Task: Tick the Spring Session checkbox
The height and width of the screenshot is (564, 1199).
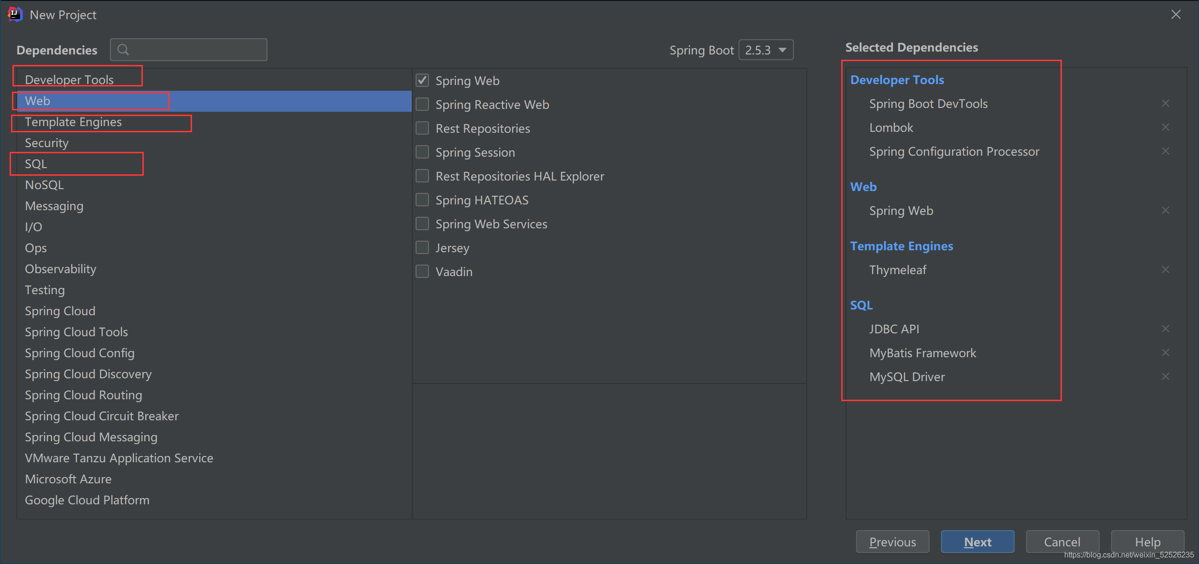Action: [x=422, y=152]
